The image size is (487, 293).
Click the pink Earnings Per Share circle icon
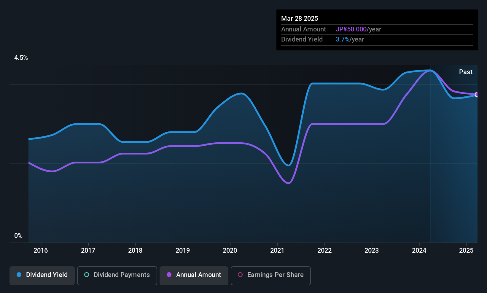click(x=240, y=275)
